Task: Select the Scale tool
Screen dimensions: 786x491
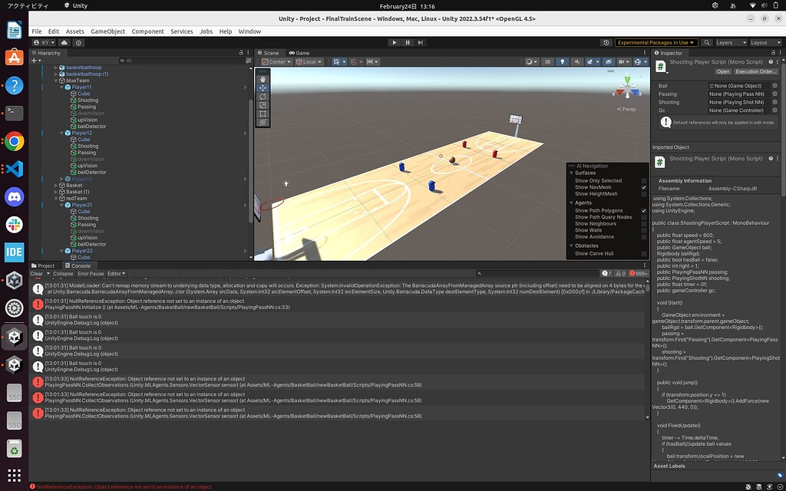Action: pos(263,104)
